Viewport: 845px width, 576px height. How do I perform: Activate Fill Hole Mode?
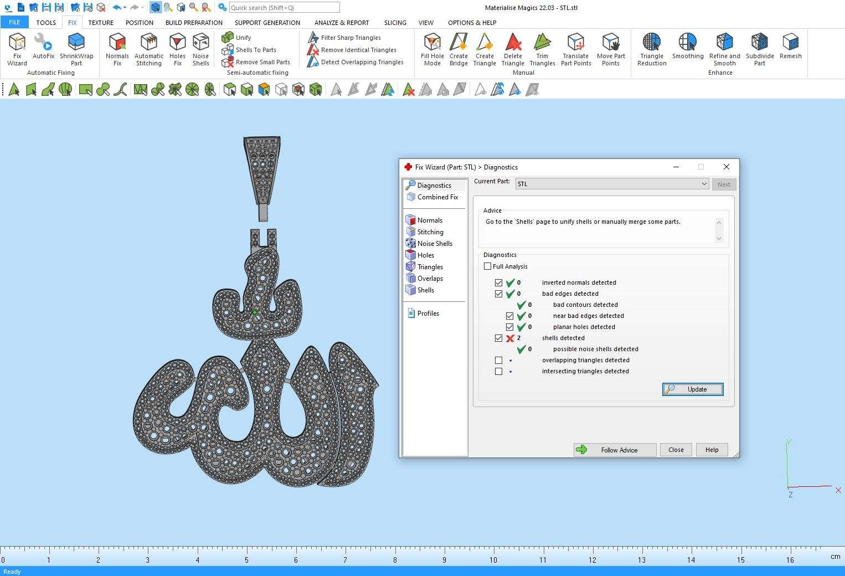(x=432, y=49)
